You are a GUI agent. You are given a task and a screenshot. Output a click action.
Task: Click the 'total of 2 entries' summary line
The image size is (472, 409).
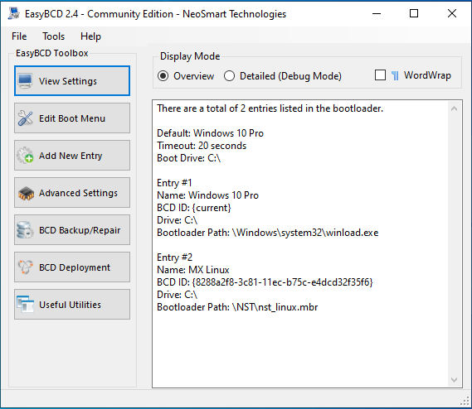(270, 108)
